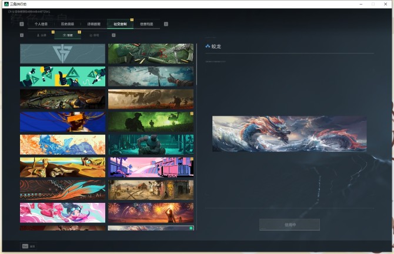Select the highlighted banner sub-tab
394x254 pixels.
(x=68, y=35)
